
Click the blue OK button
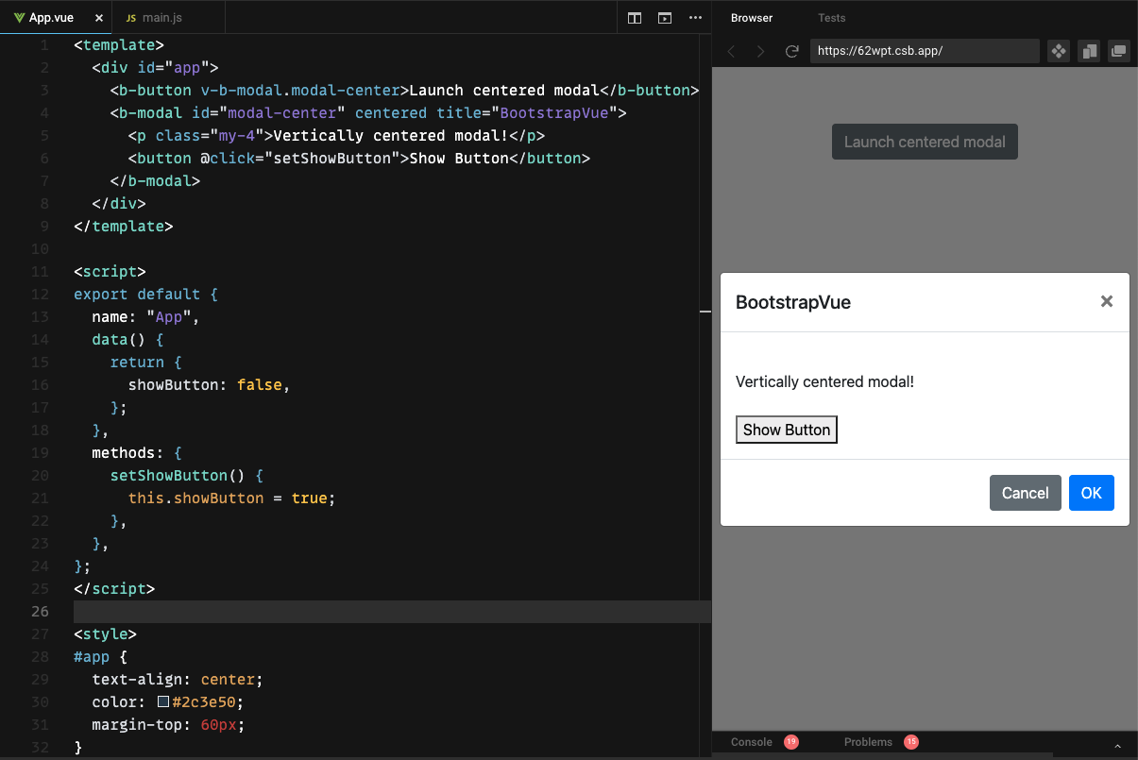click(1092, 493)
